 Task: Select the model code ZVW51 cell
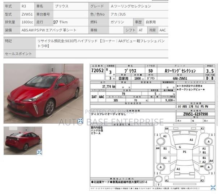[x=27, y=14]
